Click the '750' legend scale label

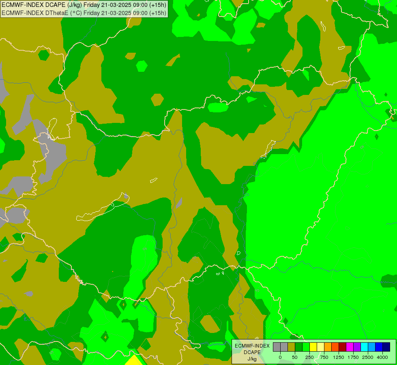[324, 357]
